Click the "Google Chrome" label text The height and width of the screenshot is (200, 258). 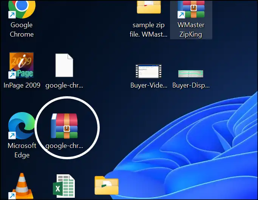[x=22, y=29]
